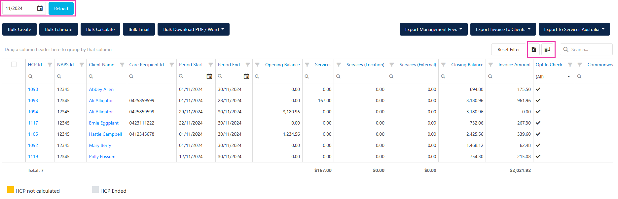Image resolution: width=618 pixels, height=199 pixels.
Task: Filter the Client Name column
Action: click(122, 65)
